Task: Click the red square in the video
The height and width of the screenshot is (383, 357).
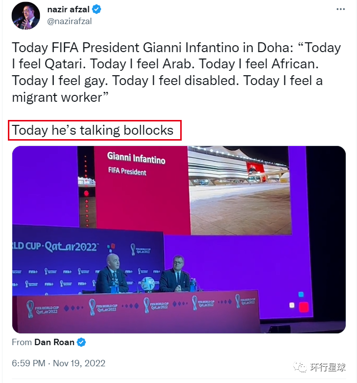Action: (304, 307)
